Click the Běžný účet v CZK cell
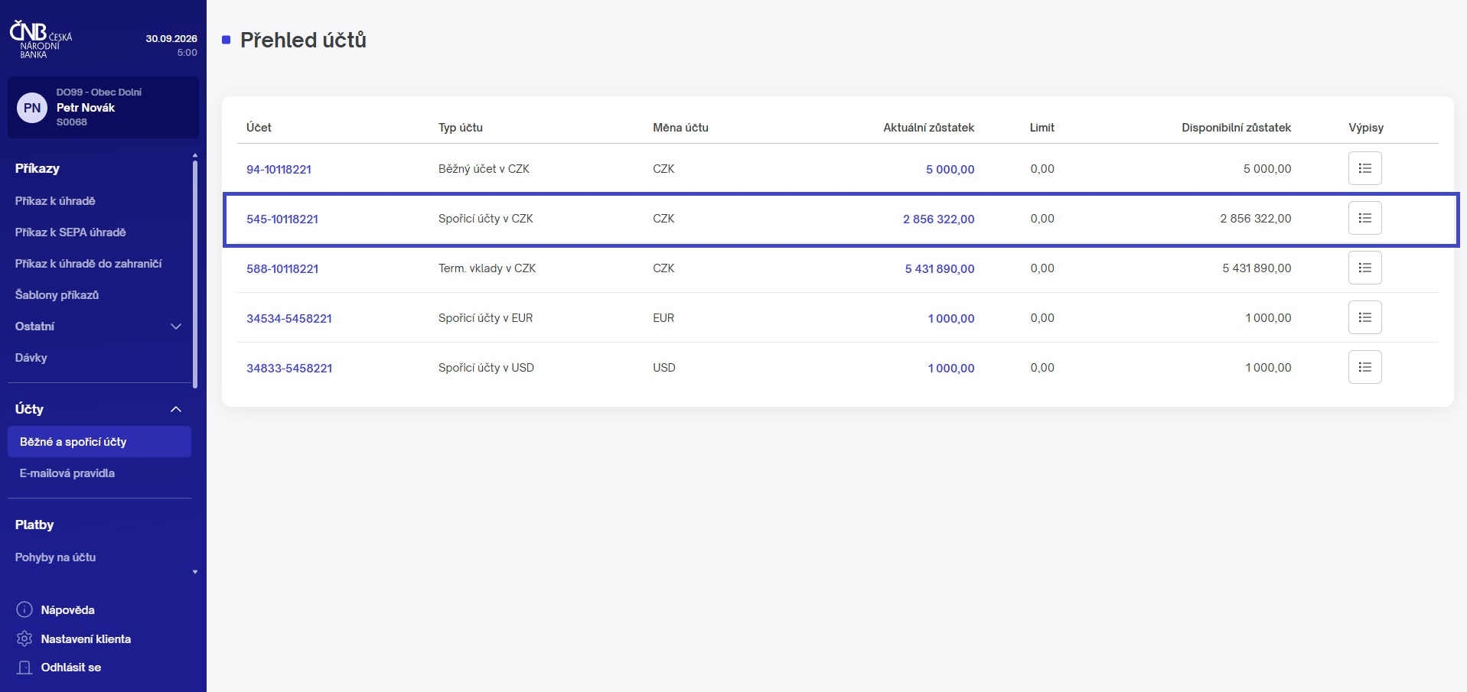The image size is (1467, 692). click(484, 169)
